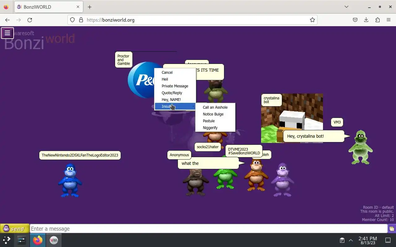Screen dimensions: 396x247
Task: Go back with the browser back arrow
Action: point(7,20)
